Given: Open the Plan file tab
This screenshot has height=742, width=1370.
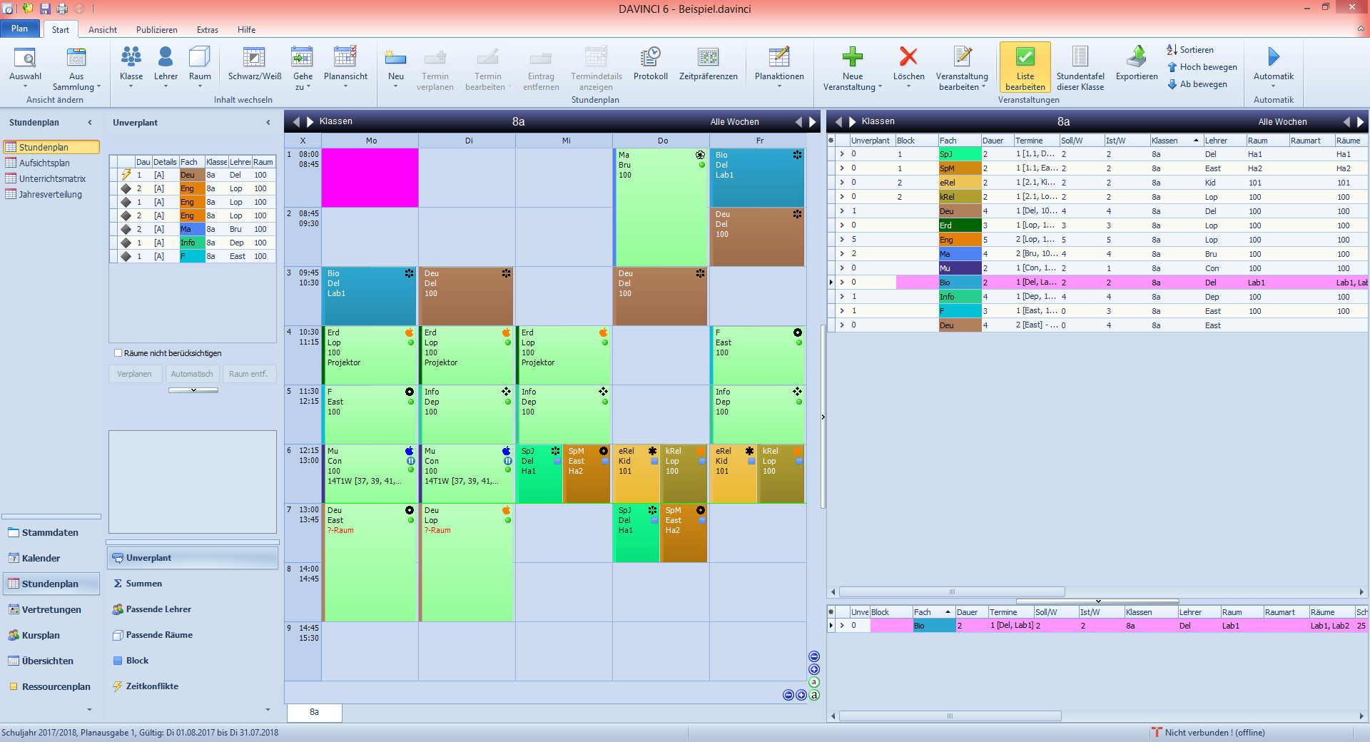Looking at the screenshot, I should tap(19, 29).
